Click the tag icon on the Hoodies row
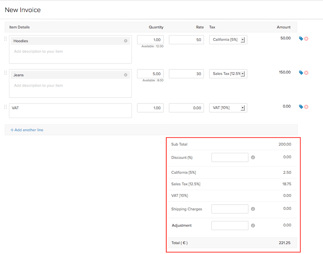Screen dimensions: 323x254 click(301, 39)
